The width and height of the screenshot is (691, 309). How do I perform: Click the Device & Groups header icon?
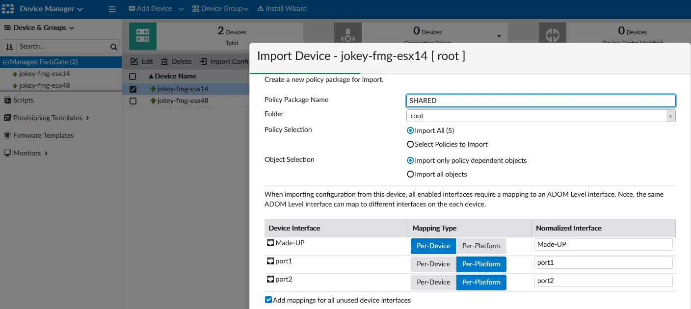[x=7, y=27]
